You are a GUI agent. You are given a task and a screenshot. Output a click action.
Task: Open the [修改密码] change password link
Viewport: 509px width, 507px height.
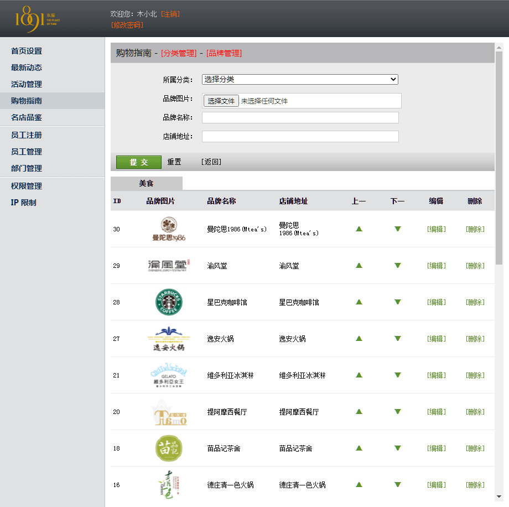click(x=127, y=25)
